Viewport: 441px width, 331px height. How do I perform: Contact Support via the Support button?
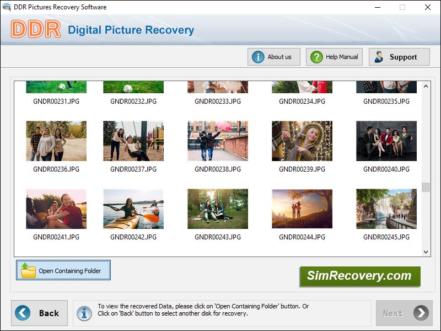click(x=399, y=57)
